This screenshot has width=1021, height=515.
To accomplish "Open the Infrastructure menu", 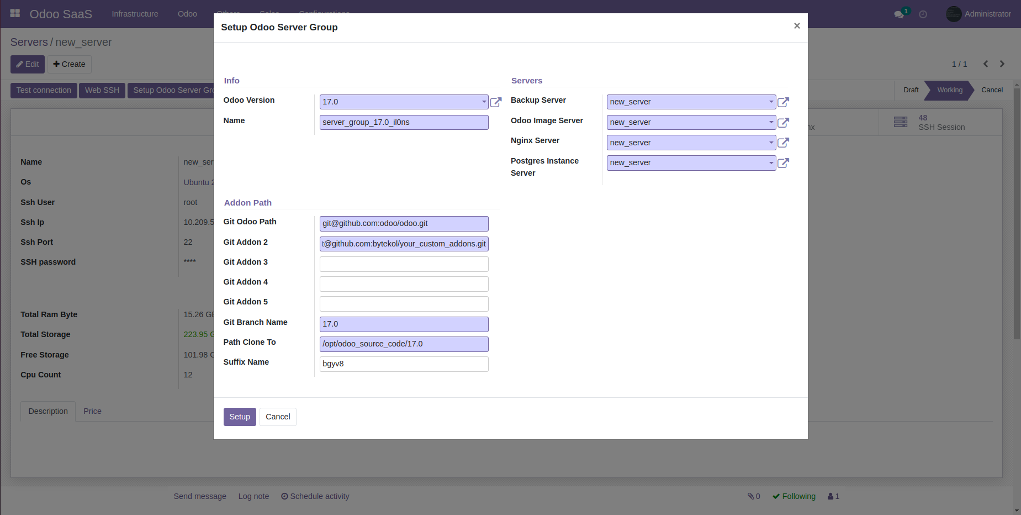I will tap(135, 14).
